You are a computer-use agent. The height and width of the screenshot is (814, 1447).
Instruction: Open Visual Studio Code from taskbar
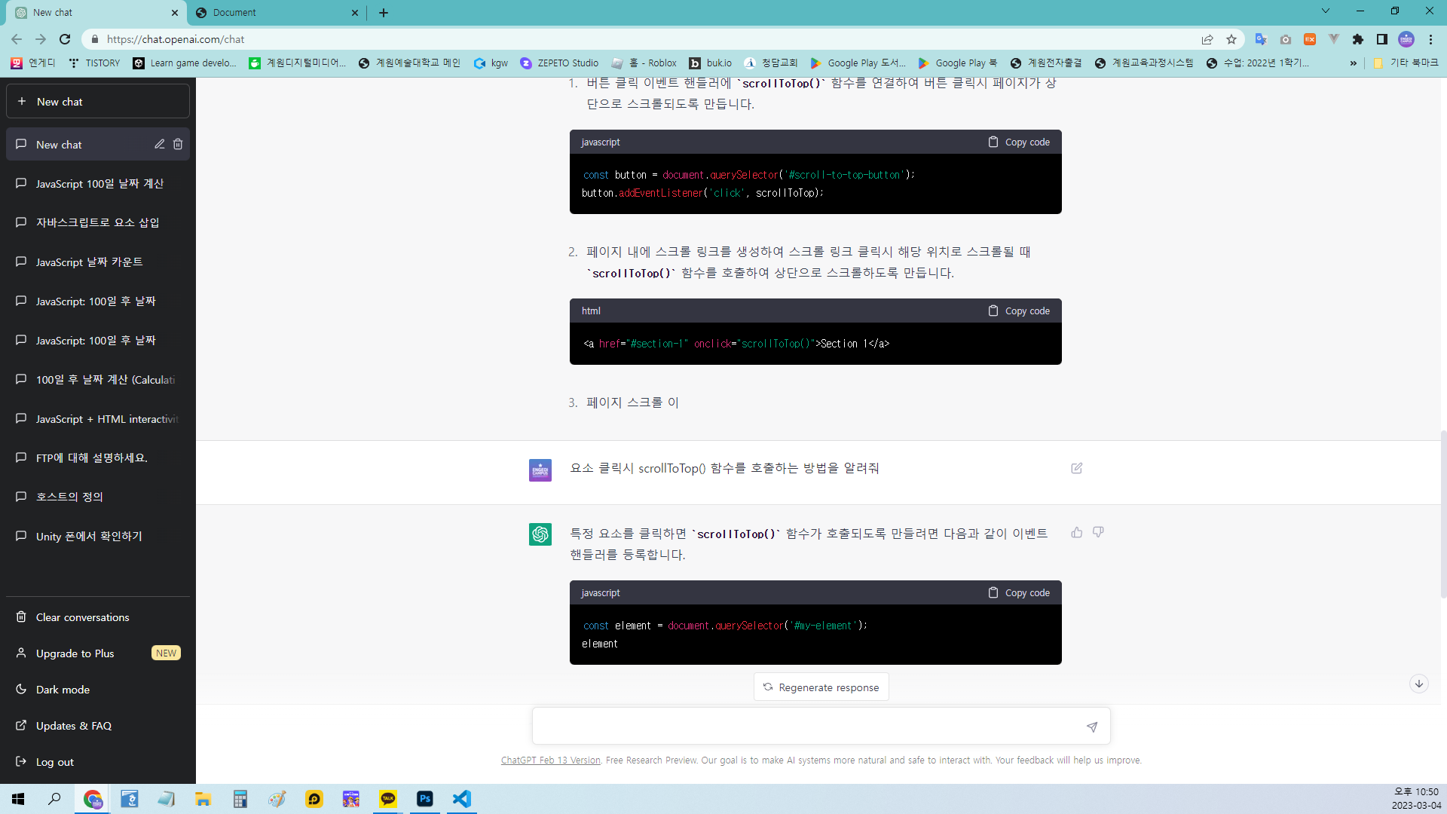coord(461,799)
